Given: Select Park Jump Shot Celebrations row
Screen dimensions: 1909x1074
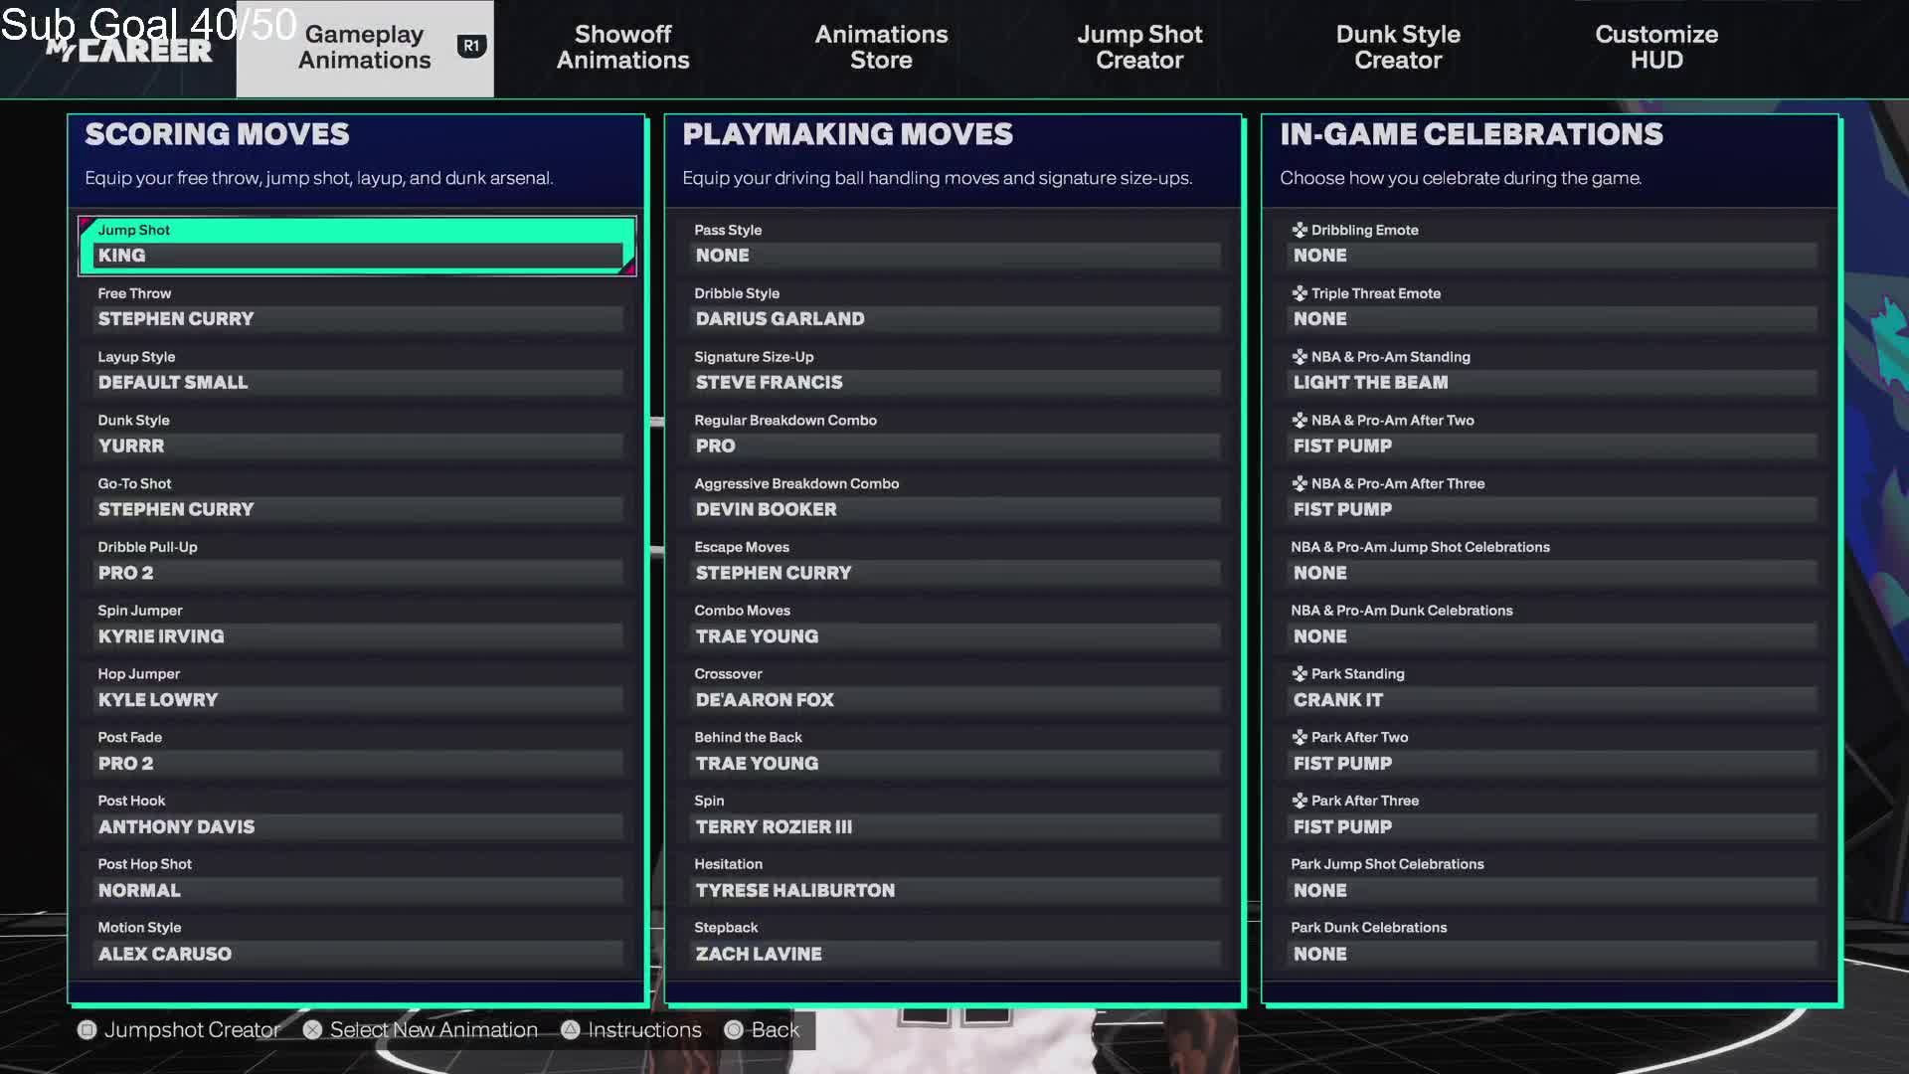Looking at the screenshot, I should pyautogui.click(x=1552, y=879).
